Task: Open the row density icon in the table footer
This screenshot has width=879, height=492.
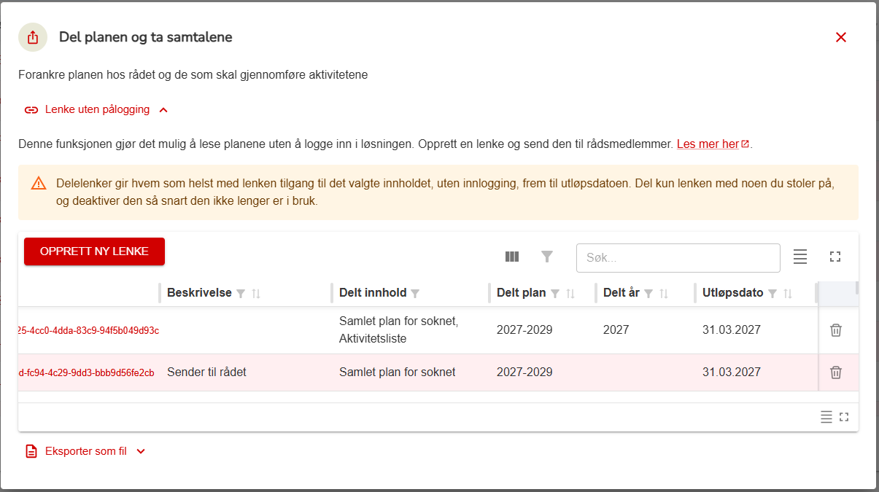Action: 826,417
